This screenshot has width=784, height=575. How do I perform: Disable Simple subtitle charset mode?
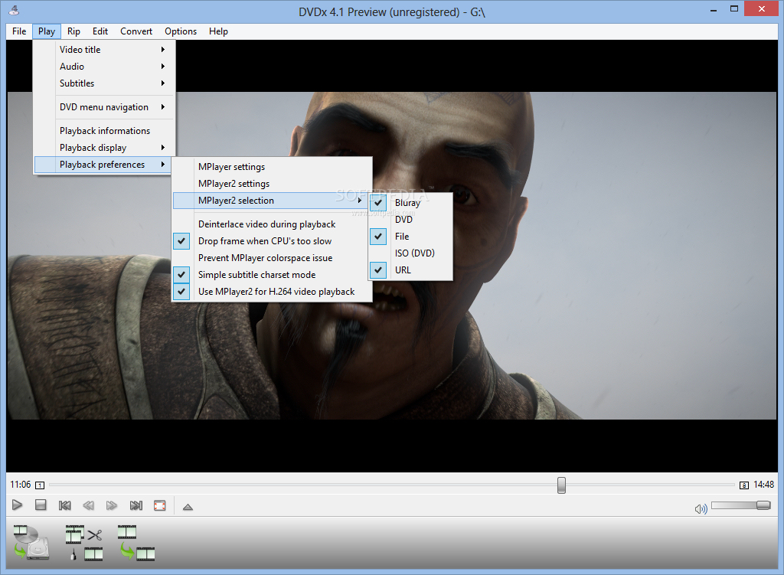[x=181, y=274]
